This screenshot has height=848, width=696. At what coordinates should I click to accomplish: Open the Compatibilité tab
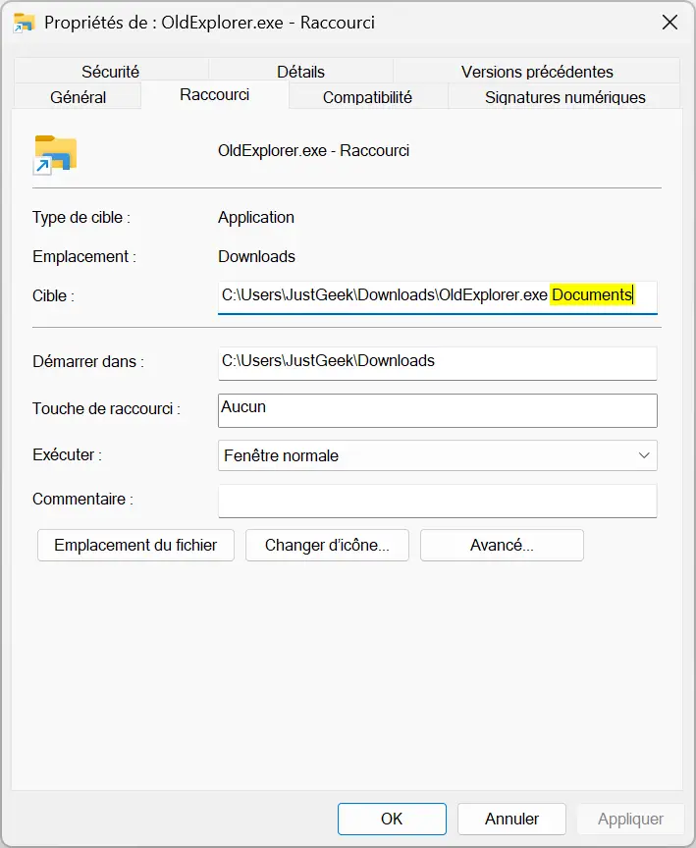point(367,97)
